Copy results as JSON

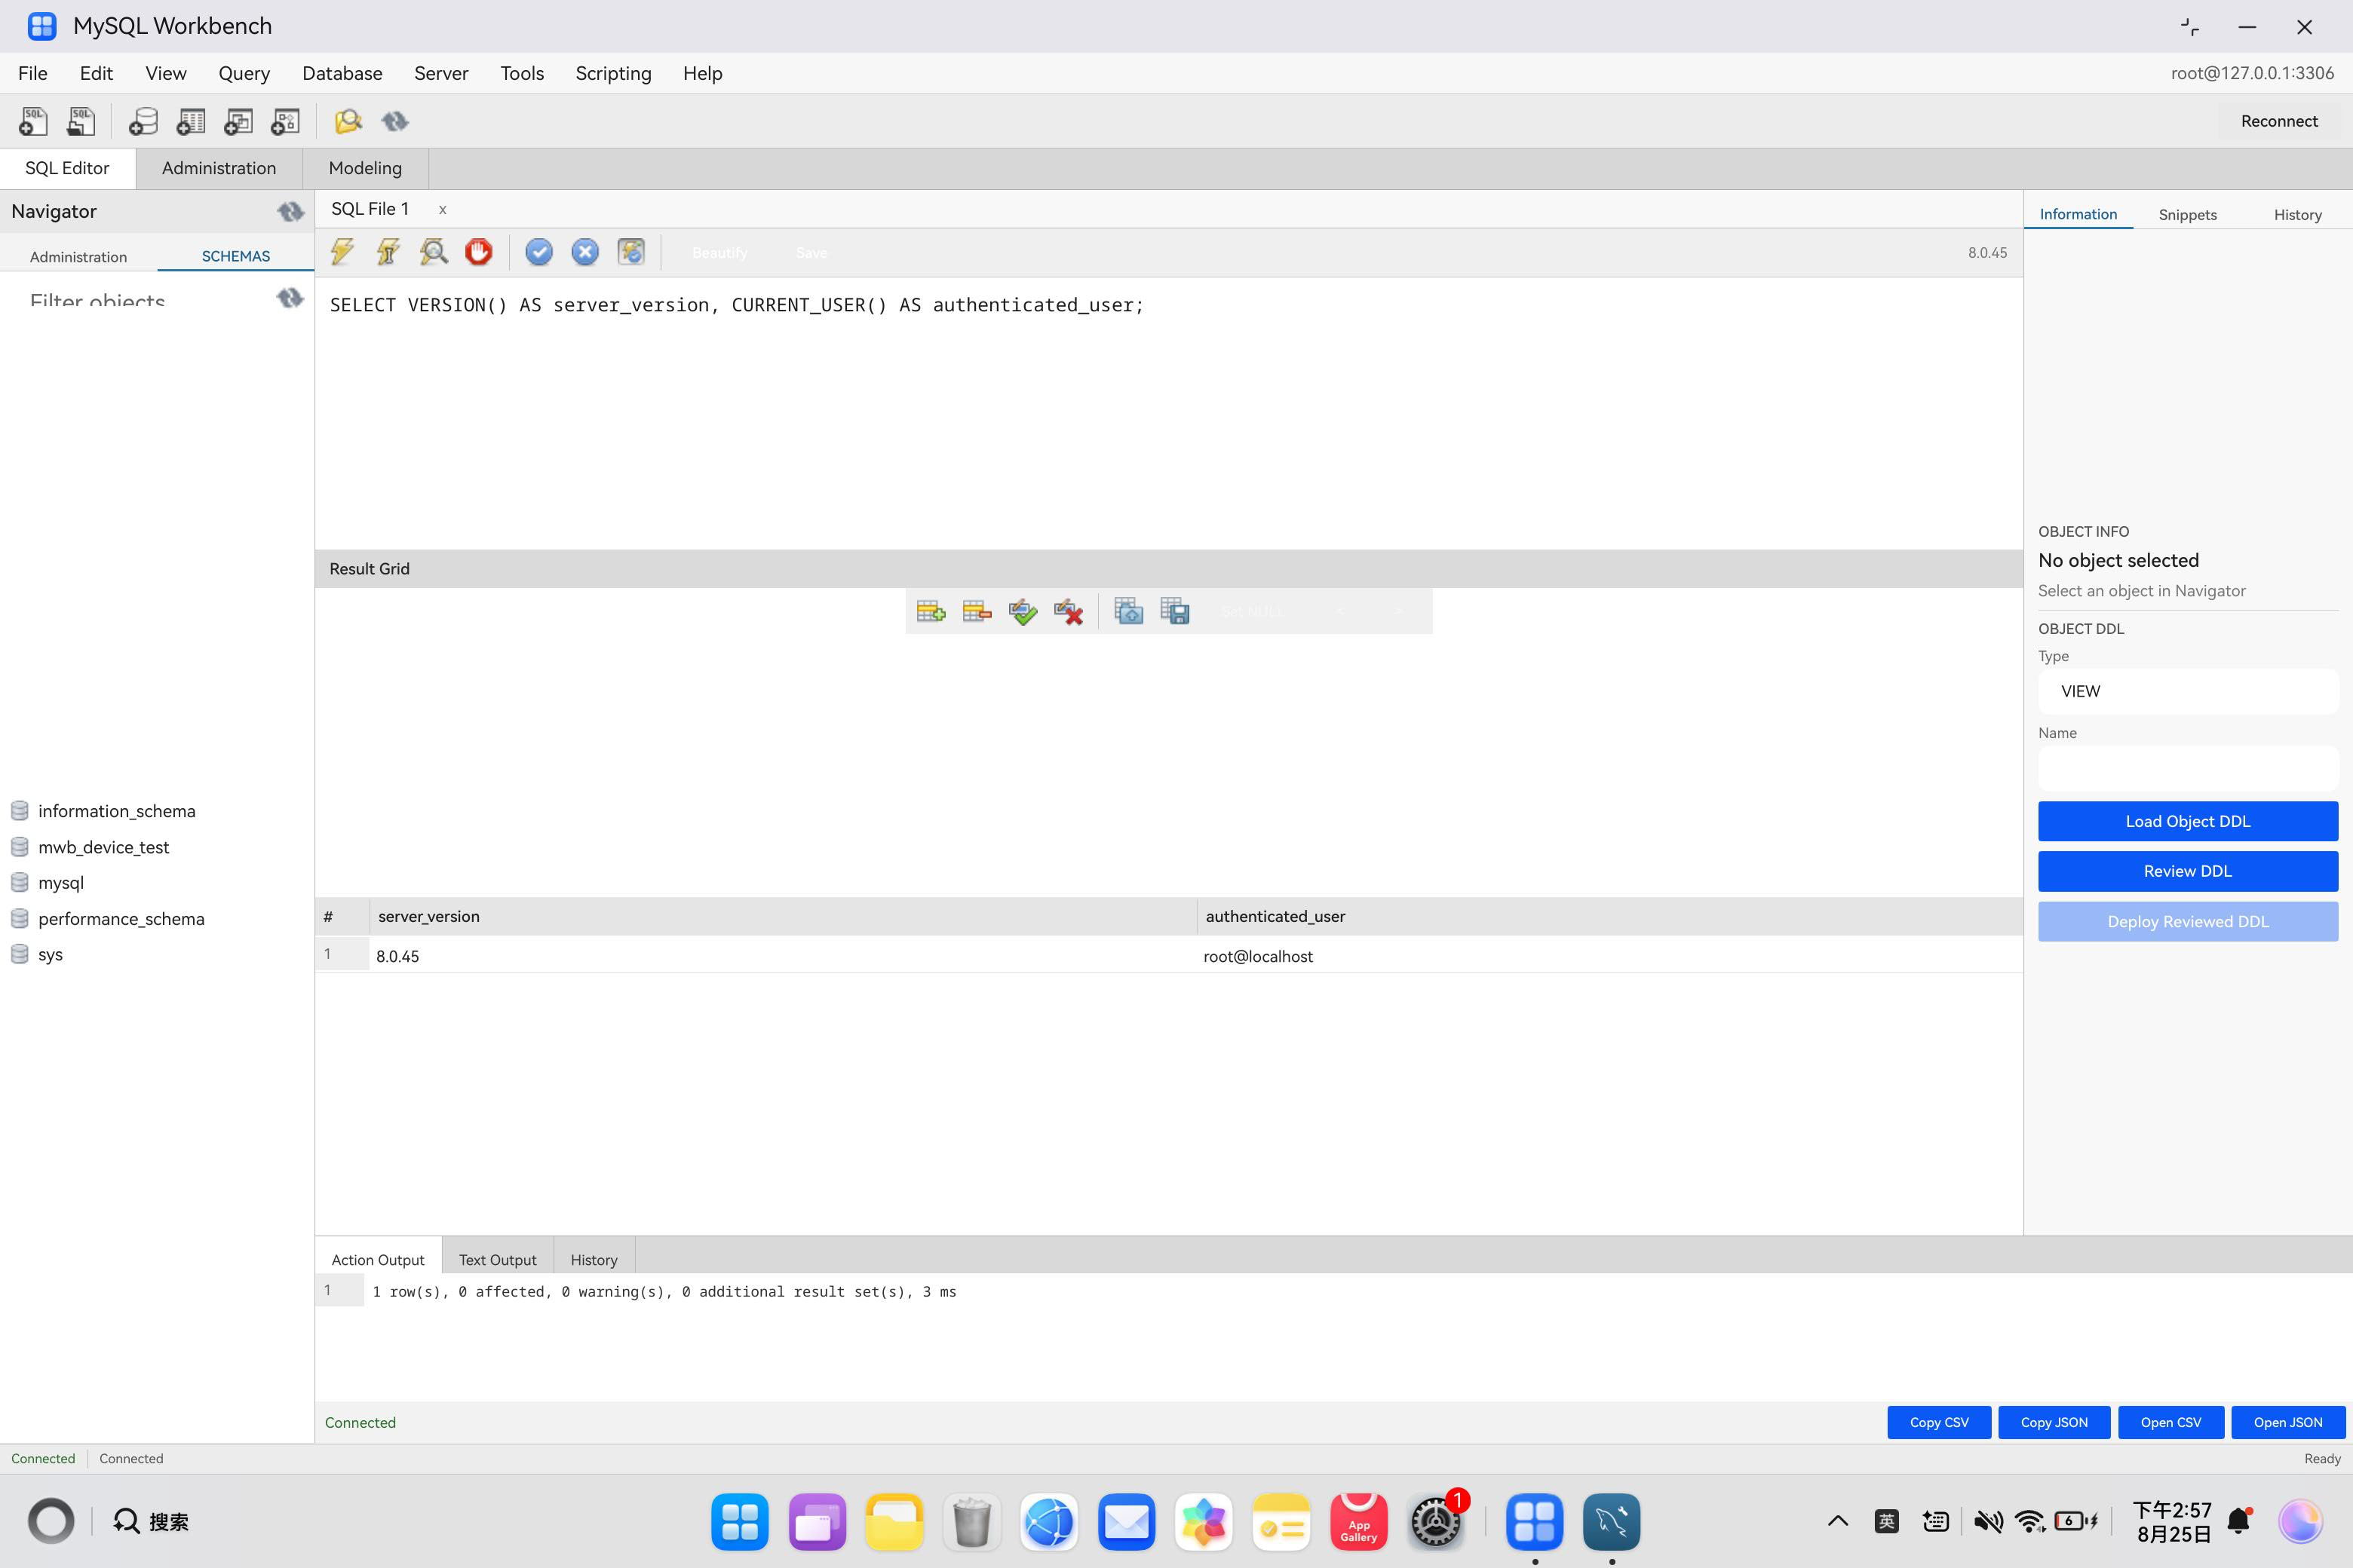tap(2054, 1422)
